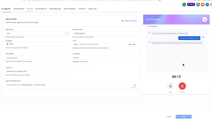Click the Test Your Agent title
212x120 pixels.
point(153,19)
